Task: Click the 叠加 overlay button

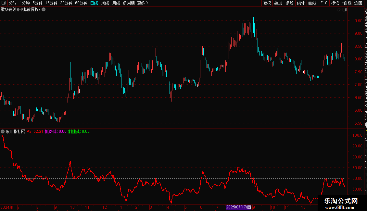Action: pos(278,3)
